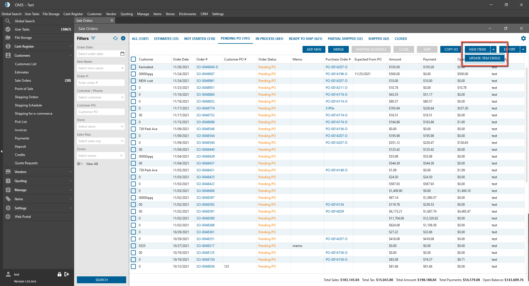Viewport: 529px width, 286px height.
Task: Open Web Portal globe icon
Action: pos(8,217)
